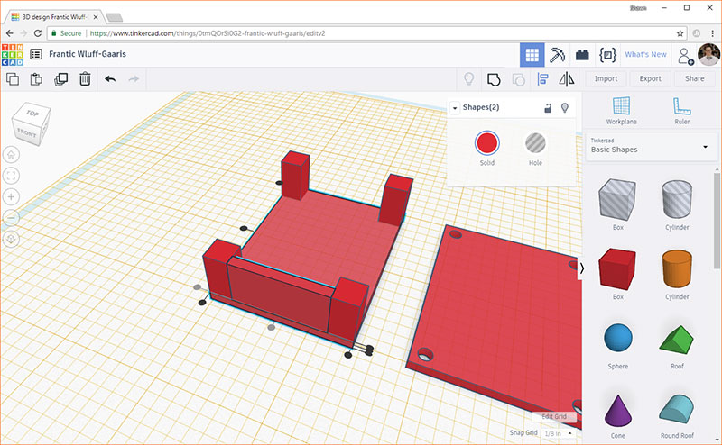Collapse the shapes side panel arrow
722x445 pixels.
point(581,268)
